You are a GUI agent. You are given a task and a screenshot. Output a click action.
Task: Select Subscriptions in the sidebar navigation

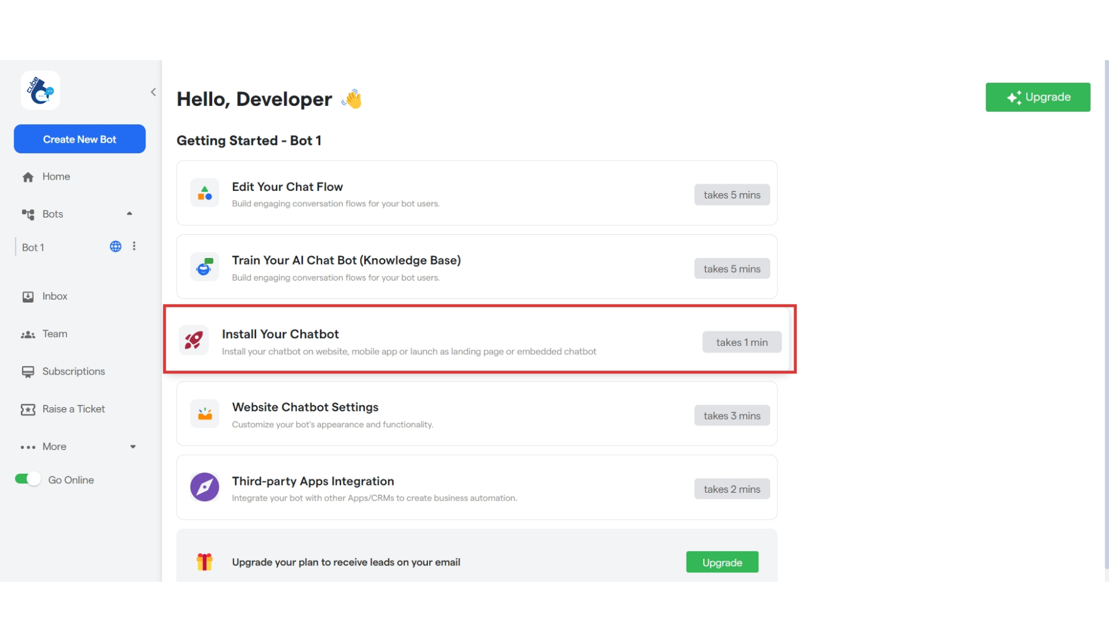coord(73,371)
